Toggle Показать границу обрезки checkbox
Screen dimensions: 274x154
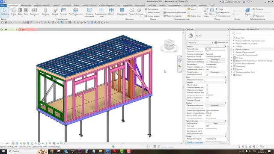pyautogui.click(x=207, y=88)
